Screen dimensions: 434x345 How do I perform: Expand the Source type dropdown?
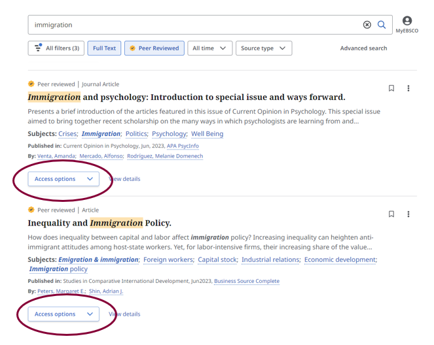click(x=263, y=48)
